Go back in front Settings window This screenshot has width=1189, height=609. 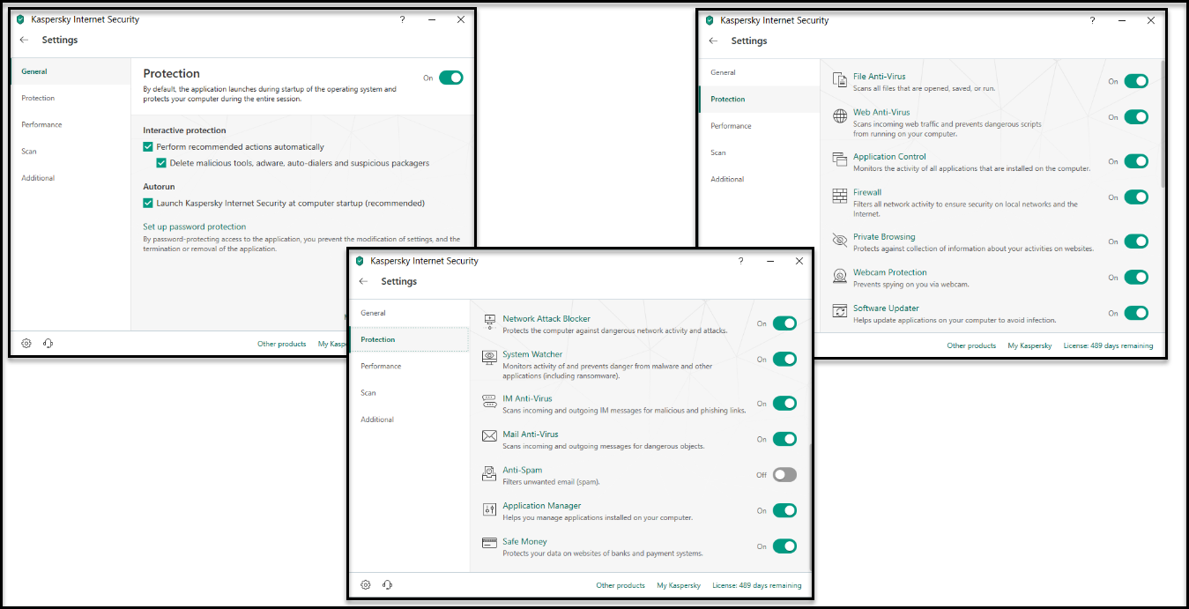pyautogui.click(x=363, y=281)
